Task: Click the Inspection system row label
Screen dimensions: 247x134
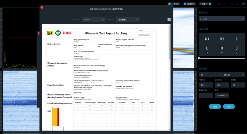Action: (55, 85)
